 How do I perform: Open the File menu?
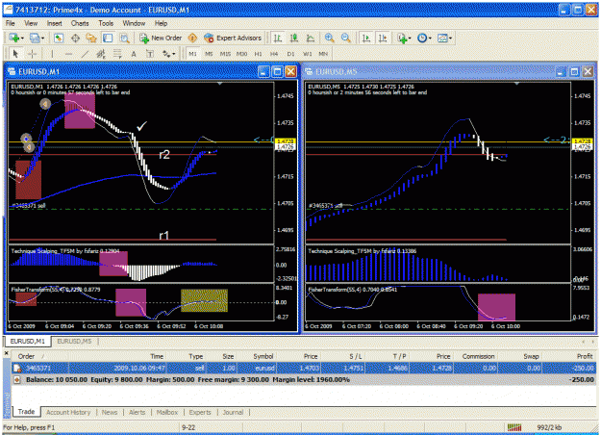[x=11, y=23]
